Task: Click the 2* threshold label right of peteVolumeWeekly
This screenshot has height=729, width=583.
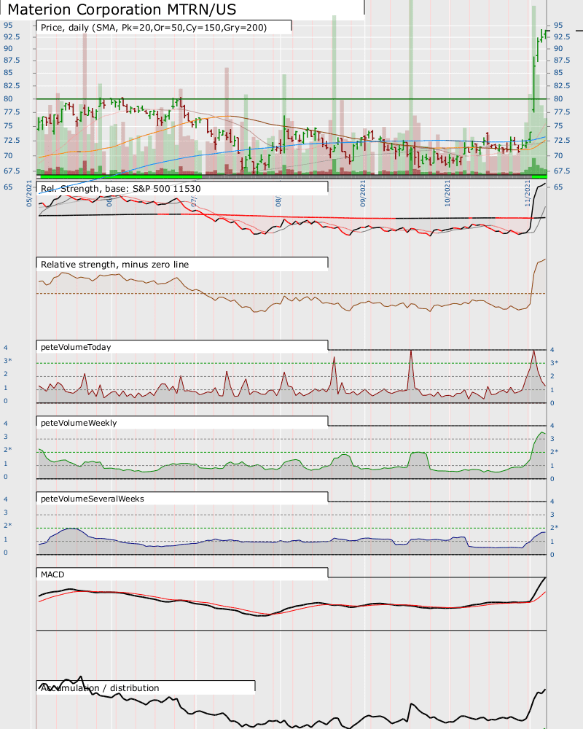Action: pyautogui.click(x=554, y=451)
